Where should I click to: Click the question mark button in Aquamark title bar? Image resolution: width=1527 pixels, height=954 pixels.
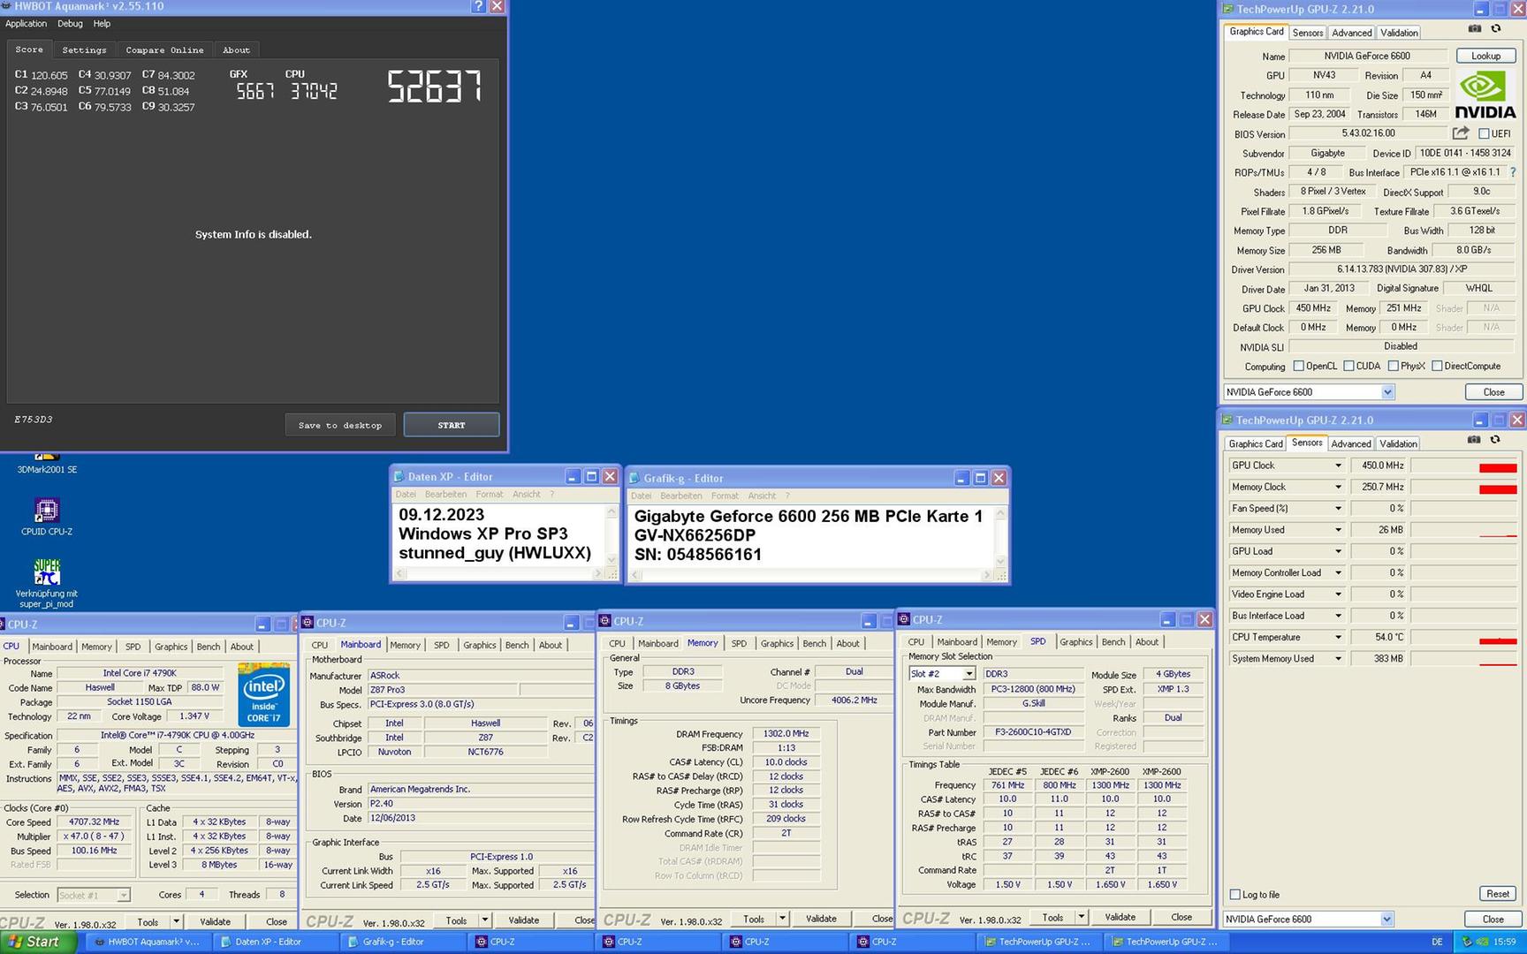pyautogui.click(x=478, y=6)
